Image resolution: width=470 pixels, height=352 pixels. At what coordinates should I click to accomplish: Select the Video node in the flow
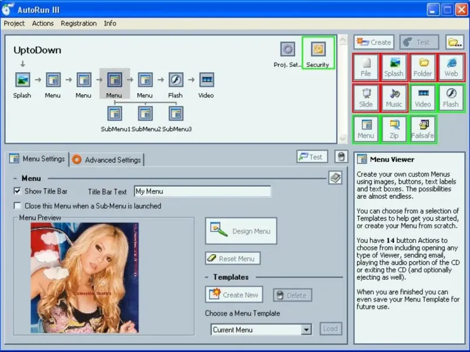[x=207, y=80]
